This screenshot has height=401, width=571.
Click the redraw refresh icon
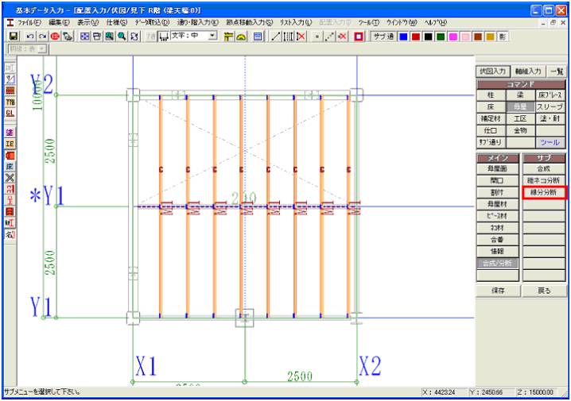click(x=134, y=37)
